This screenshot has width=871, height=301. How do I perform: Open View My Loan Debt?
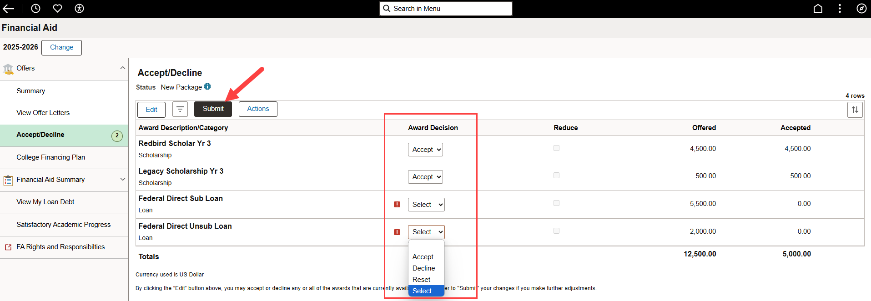coord(64,202)
